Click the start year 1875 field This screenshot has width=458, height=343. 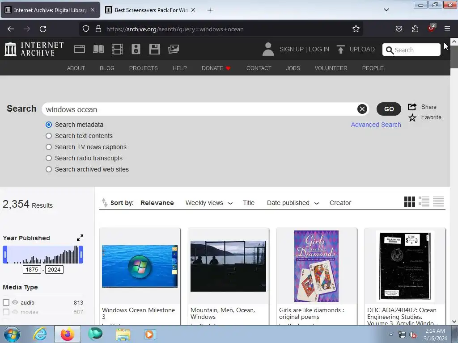(x=32, y=269)
